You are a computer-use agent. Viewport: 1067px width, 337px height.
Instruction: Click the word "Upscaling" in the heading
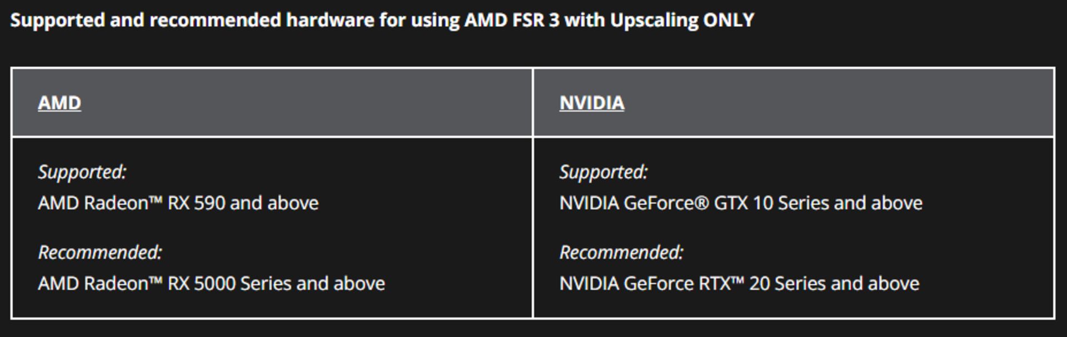654,21
